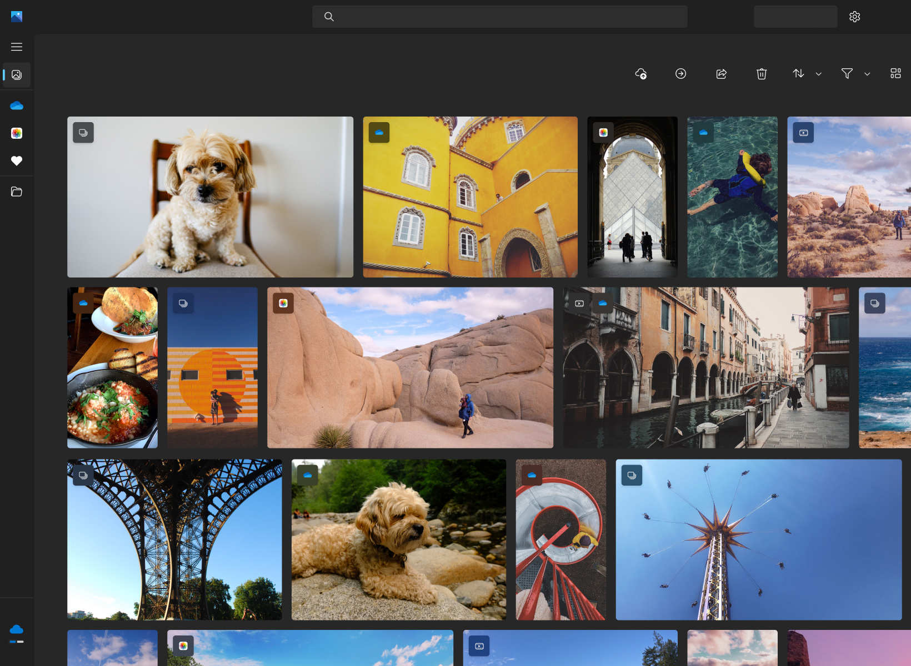This screenshot has width=911, height=666.
Task: Click the device badge on the dog-on-chair photo
Action: (83, 133)
